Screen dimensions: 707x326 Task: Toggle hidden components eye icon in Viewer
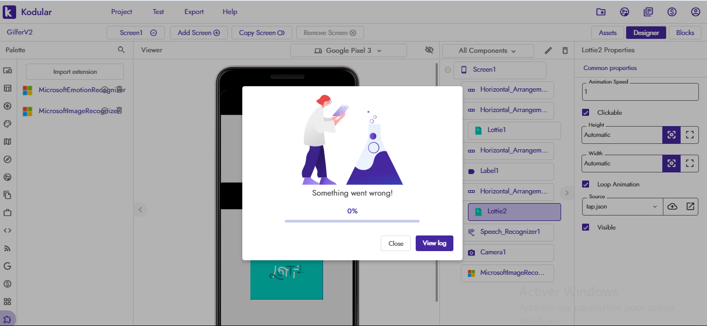click(429, 50)
